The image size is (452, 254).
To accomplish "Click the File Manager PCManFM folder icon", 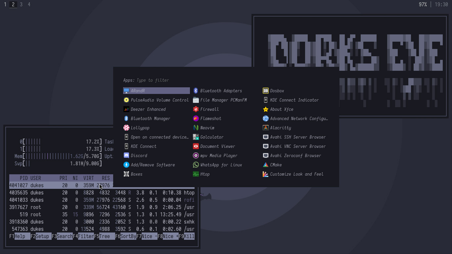I will (x=196, y=100).
